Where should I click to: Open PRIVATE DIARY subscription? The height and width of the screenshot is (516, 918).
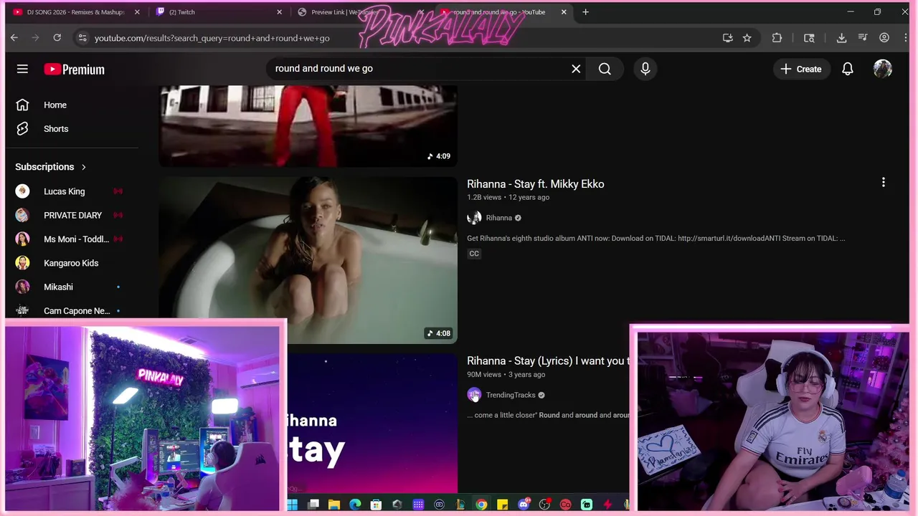click(72, 215)
